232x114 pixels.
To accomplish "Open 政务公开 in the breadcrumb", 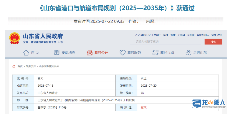I will pos(31,66).
